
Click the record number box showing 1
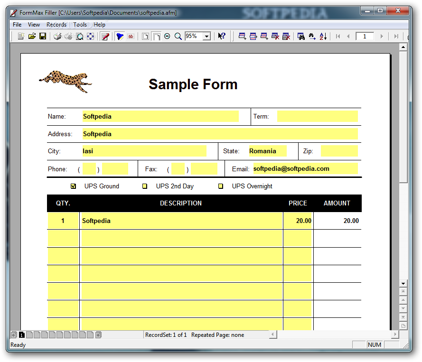point(365,36)
